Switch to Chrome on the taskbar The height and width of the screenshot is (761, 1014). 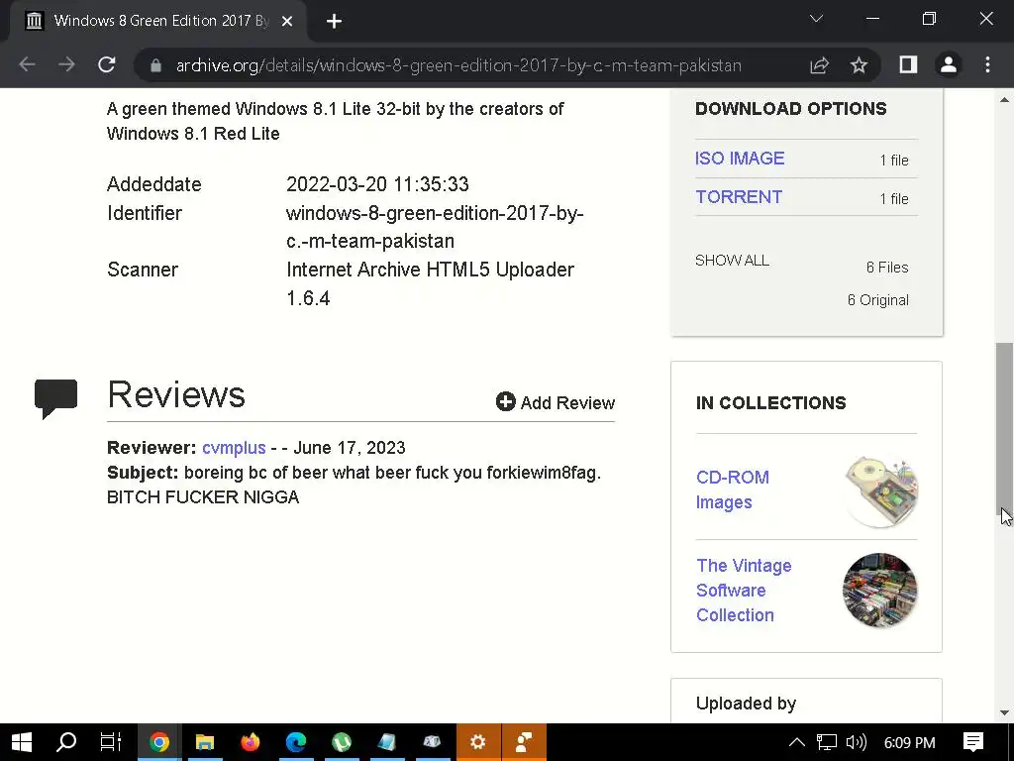pyautogui.click(x=159, y=742)
